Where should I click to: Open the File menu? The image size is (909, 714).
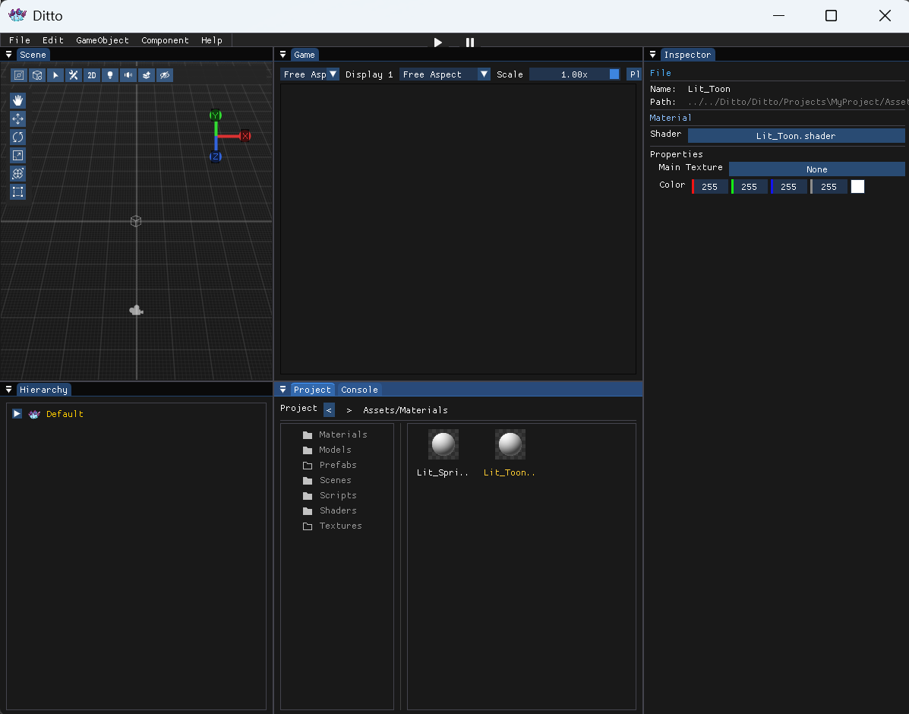[20, 40]
